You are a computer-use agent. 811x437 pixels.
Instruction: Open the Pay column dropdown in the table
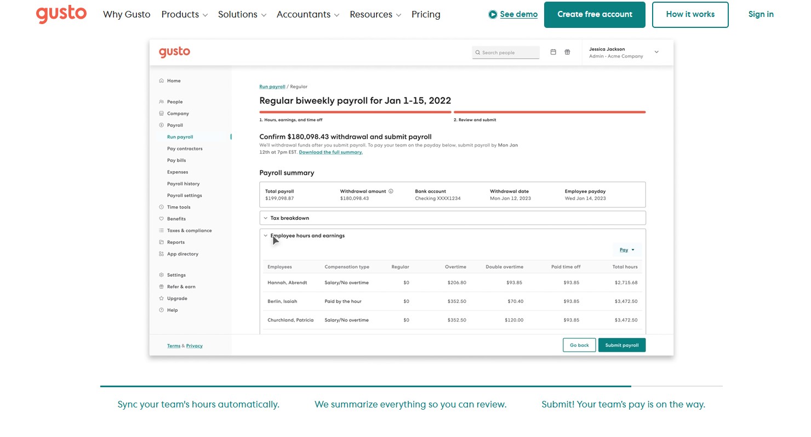[x=627, y=249]
